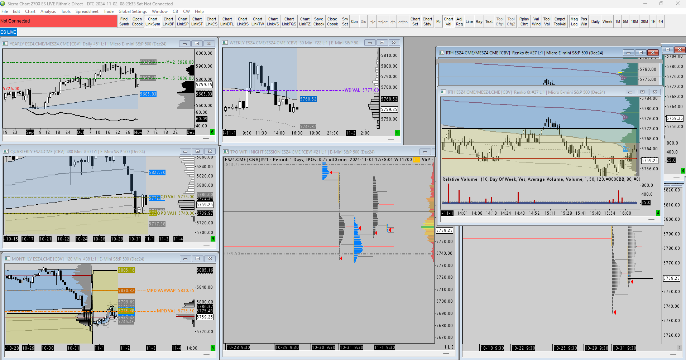Image resolution: width=686 pixels, height=360 pixels.
Task: Toggle the Val Wind values window
Action: pos(536,21)
